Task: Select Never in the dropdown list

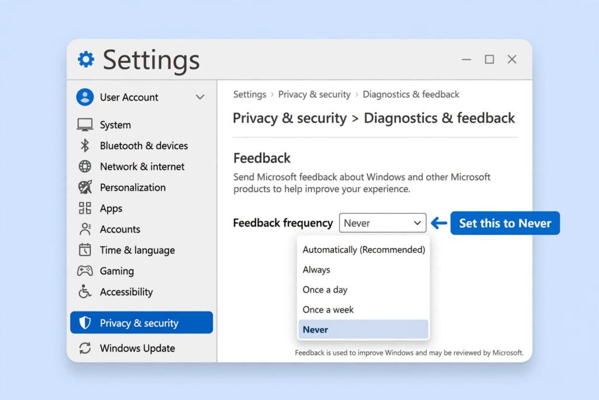Action: [x=363, y=329]
